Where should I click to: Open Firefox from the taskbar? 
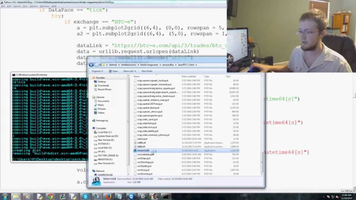coord(108,196)
